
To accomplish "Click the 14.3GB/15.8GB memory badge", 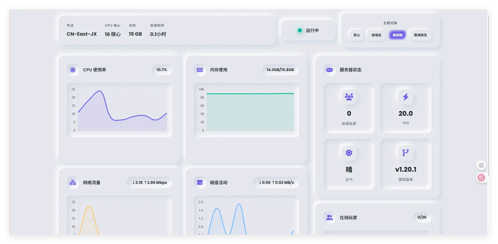I will click(x=280, y=70).
